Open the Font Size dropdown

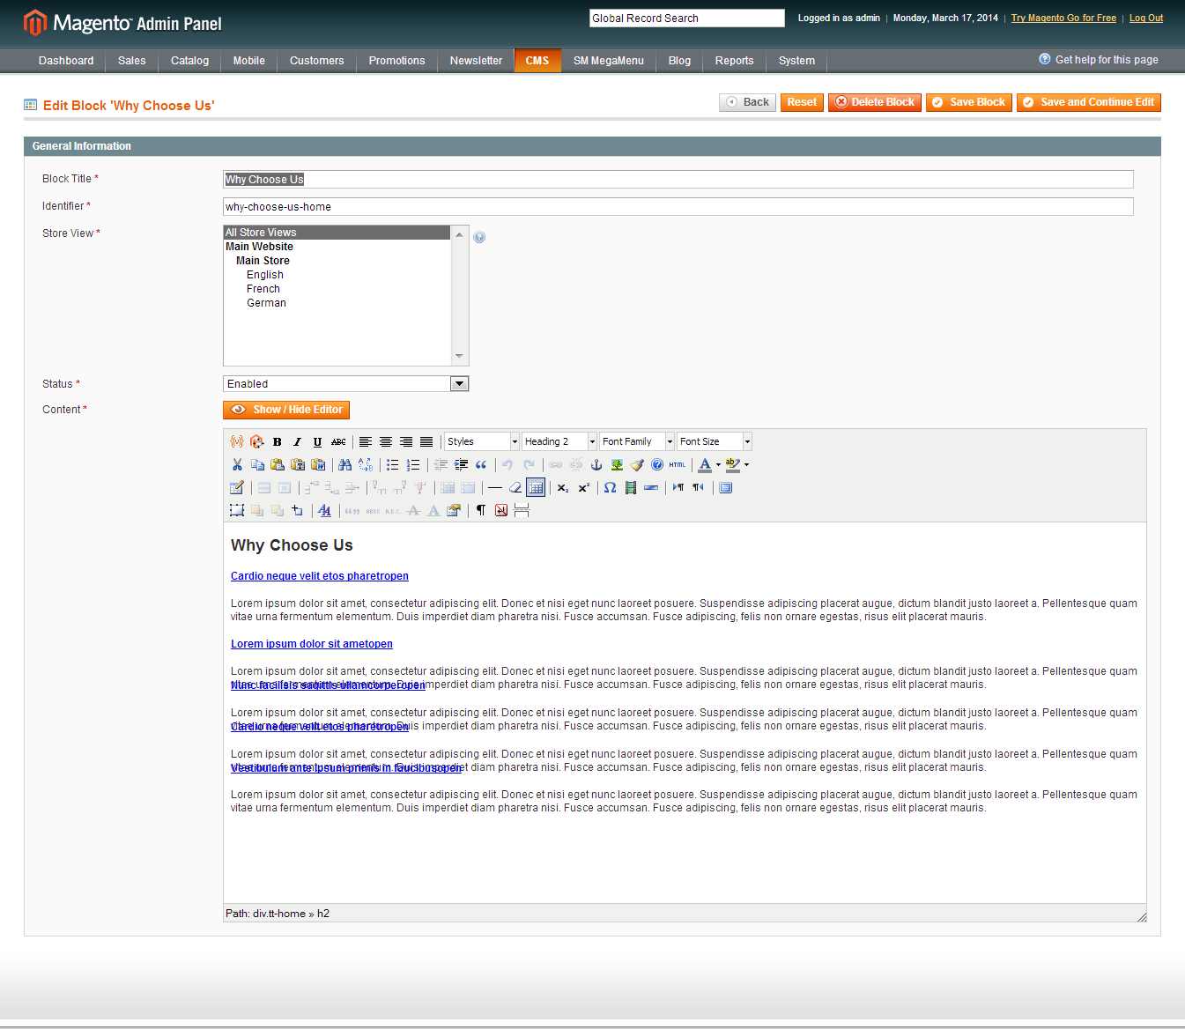click(715, 442)
